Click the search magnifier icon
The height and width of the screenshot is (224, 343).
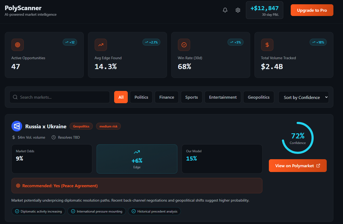pyautogui.click(x=15, y=97)
